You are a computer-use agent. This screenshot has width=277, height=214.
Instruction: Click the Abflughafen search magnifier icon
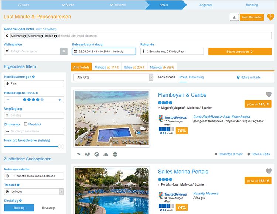click(64, 51)
